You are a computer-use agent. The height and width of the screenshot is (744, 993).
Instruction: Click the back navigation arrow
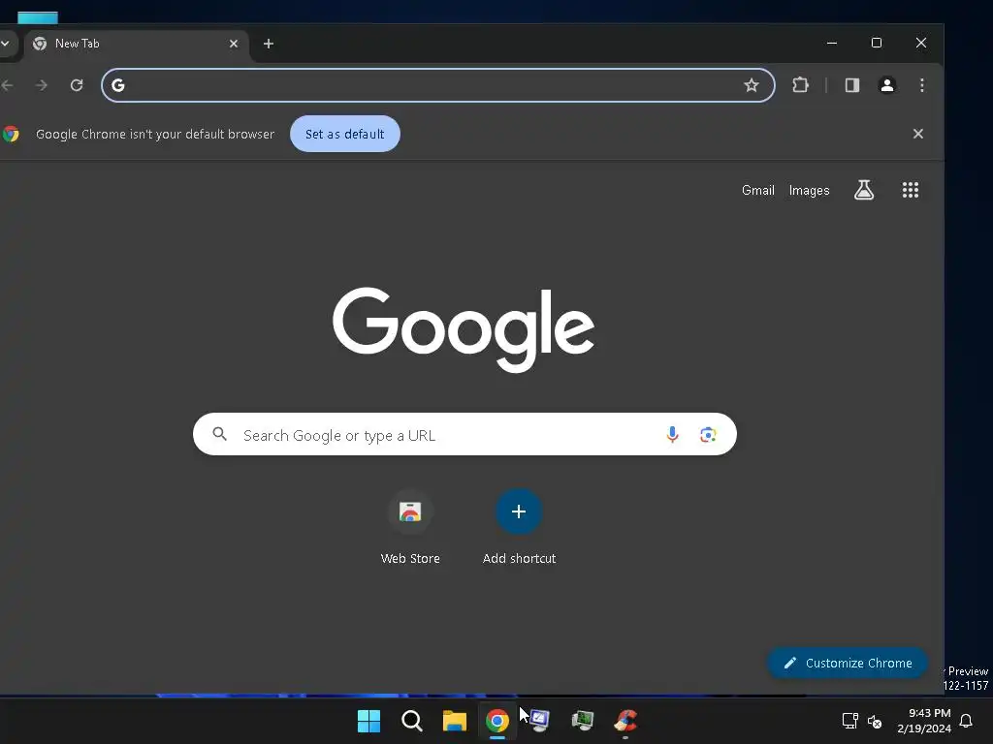[x=7, y=85]
